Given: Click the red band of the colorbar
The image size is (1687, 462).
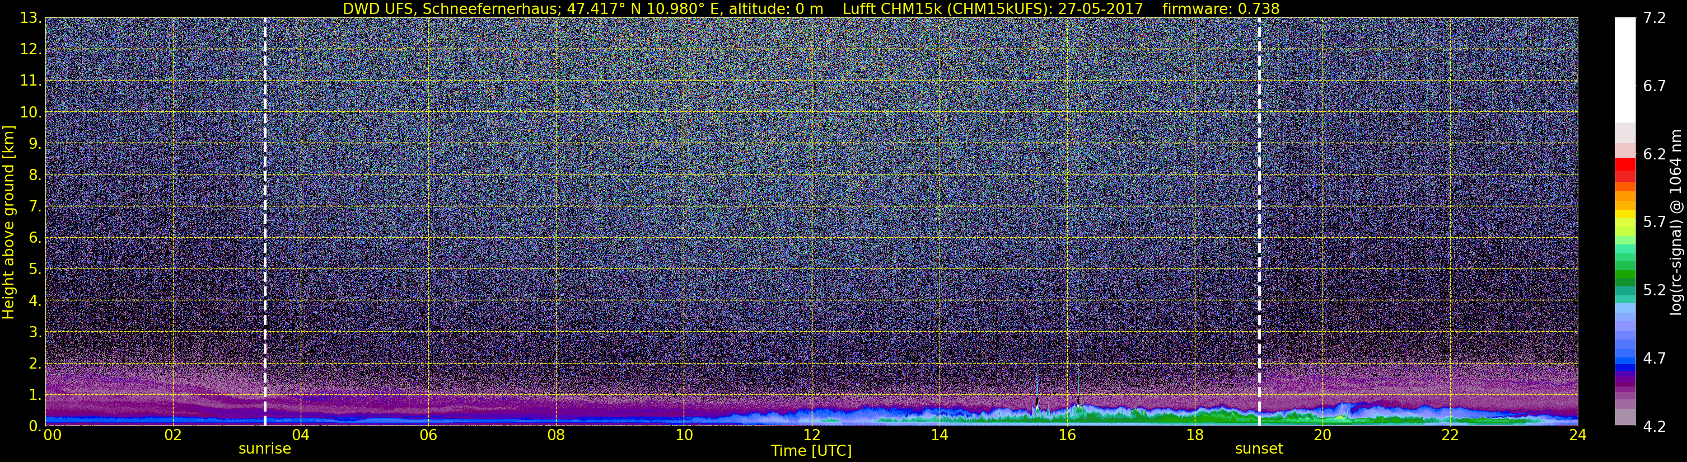Looking at the screenshot, I should pos(1625,165).
